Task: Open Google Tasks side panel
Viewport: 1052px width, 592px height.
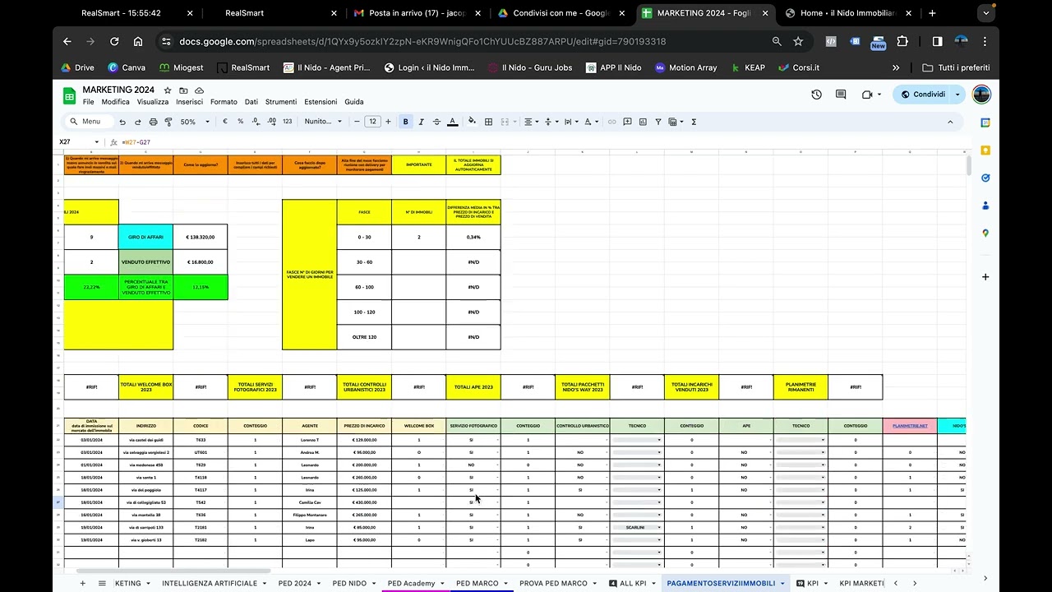Action: 985,178
